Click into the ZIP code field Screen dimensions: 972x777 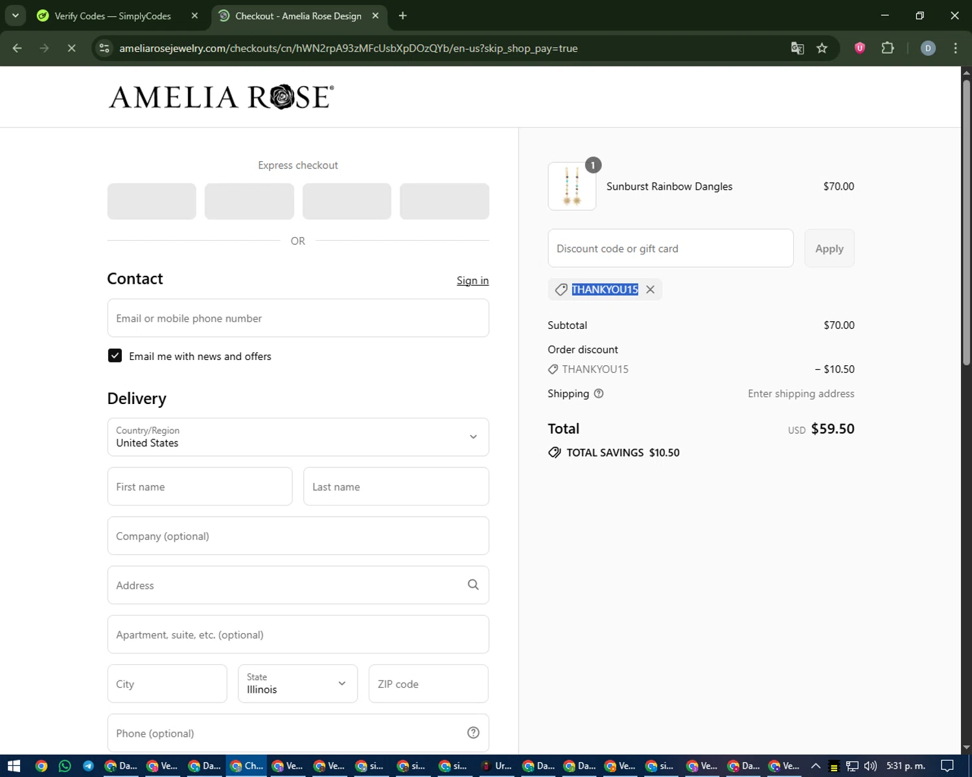428,684
